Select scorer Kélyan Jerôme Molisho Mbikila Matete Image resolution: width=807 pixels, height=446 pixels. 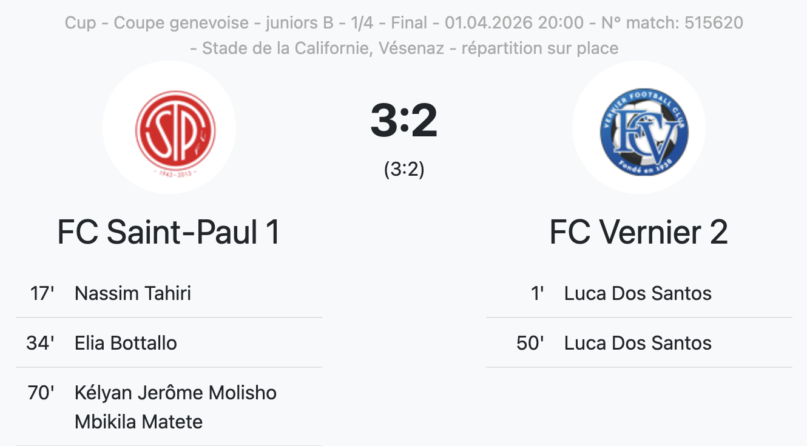click(175, 407)
